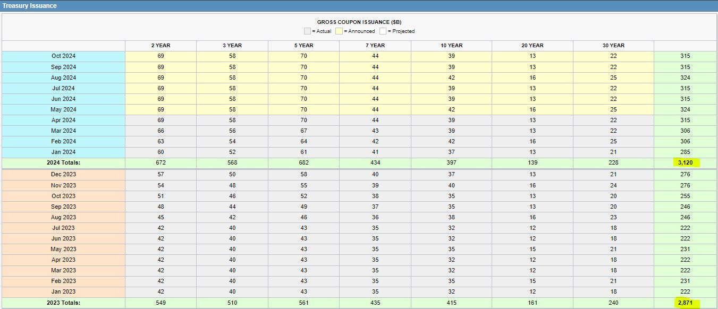The height and width of the screenshot is (309, 718).
Task: Select the 30 YEAR column header
Action: click(613, 46)
